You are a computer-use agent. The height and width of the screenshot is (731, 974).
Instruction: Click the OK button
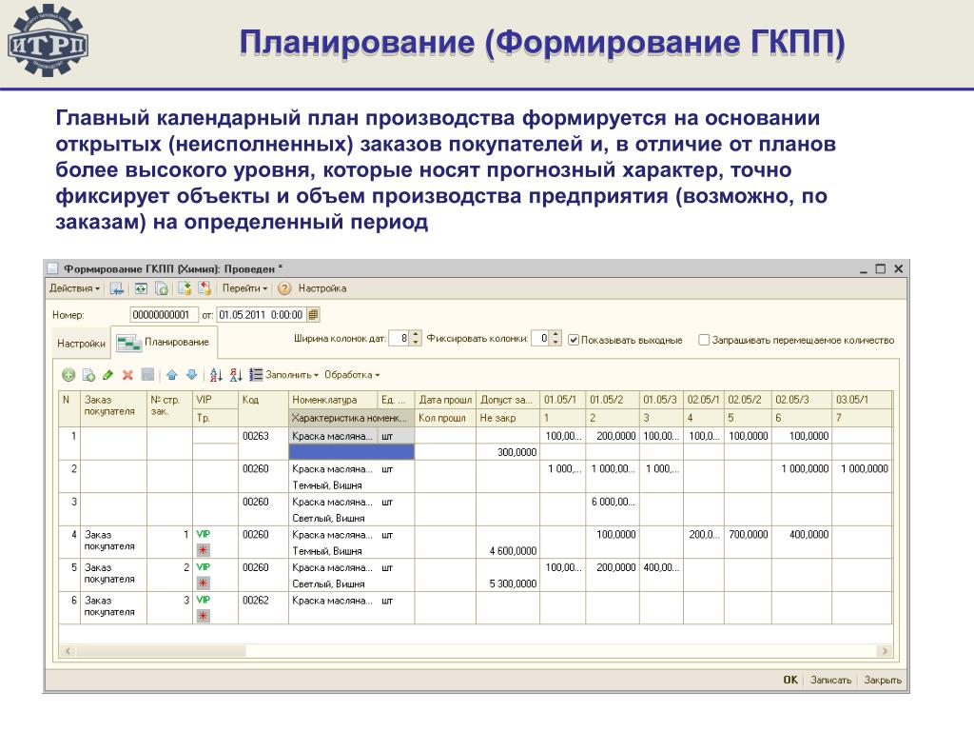click(790, 680)
